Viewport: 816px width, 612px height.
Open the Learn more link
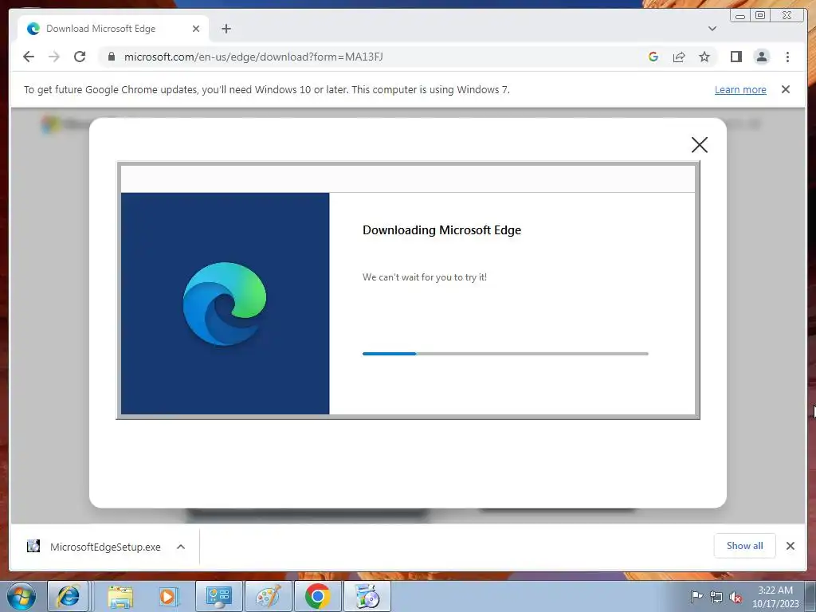(x=740, y=89)
